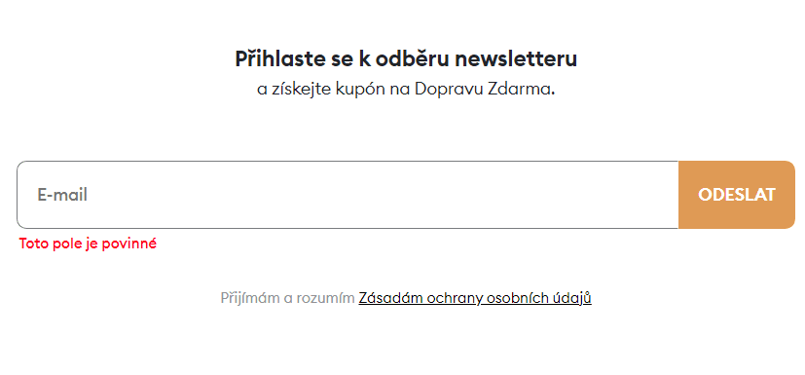The image size is (805, 375).
Task: Click the heading Přihlaste se k odběru newsletteru
Action: 406,59
